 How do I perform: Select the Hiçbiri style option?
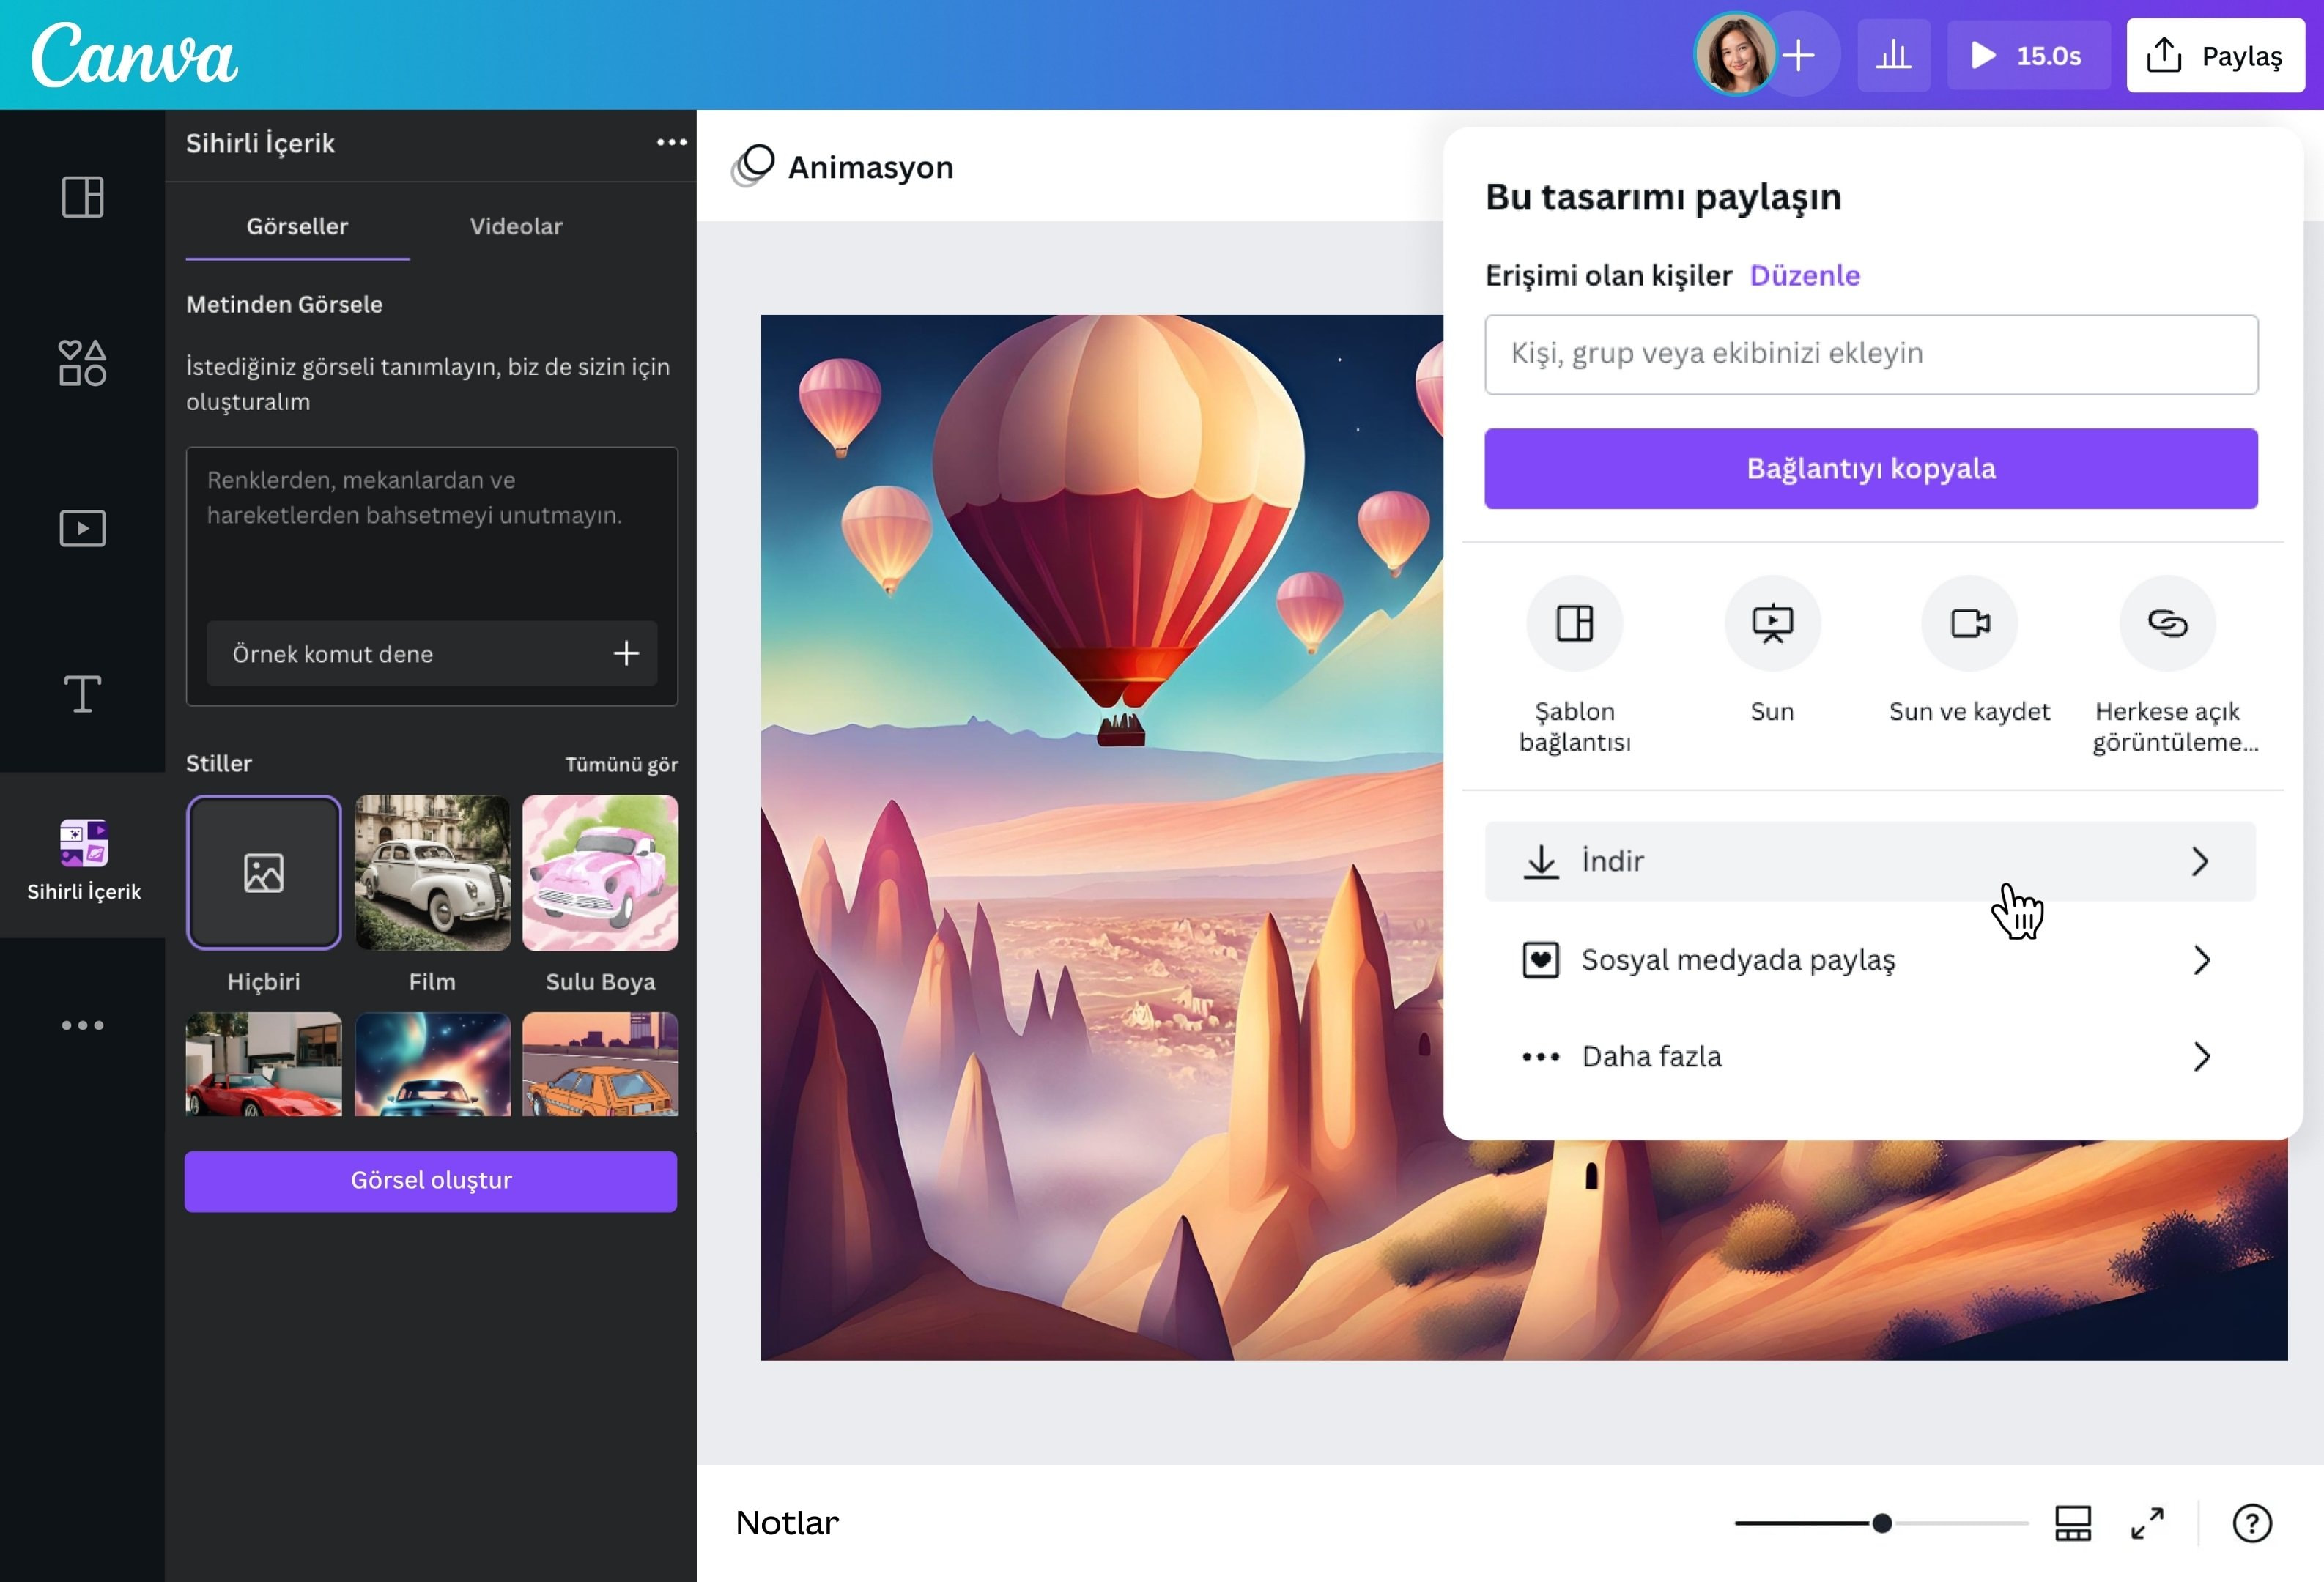coord(263,872)
